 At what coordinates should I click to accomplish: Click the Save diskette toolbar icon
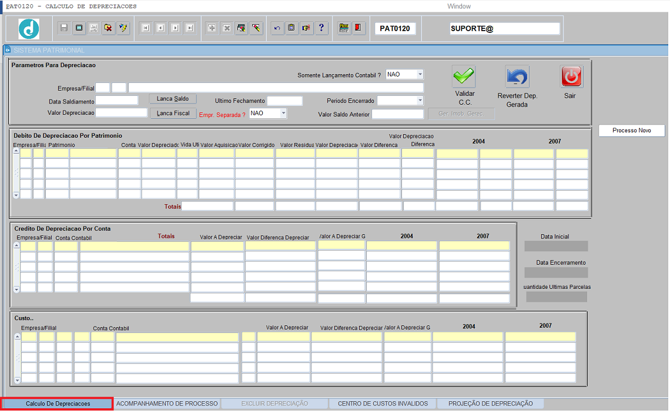64,28
